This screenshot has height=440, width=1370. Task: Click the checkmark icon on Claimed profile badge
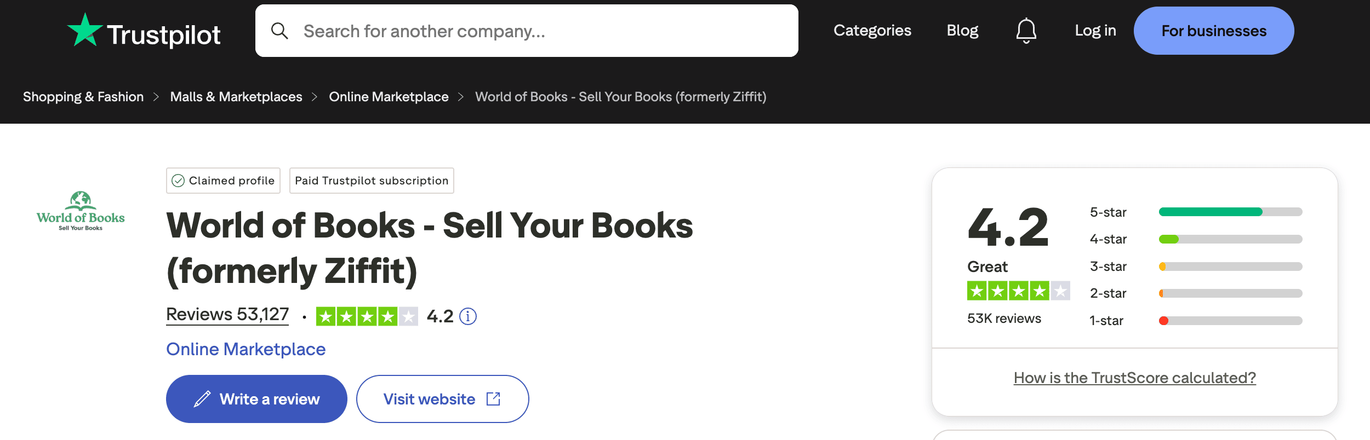pyautogui.click(x=178, y=180)
